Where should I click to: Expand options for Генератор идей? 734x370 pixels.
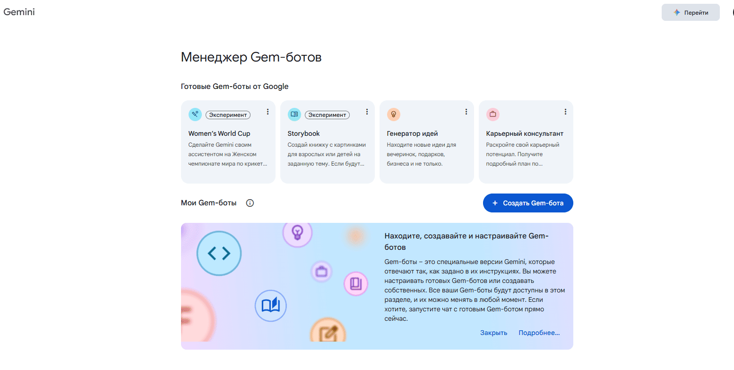pyautogui.click(x=466, y=112)
